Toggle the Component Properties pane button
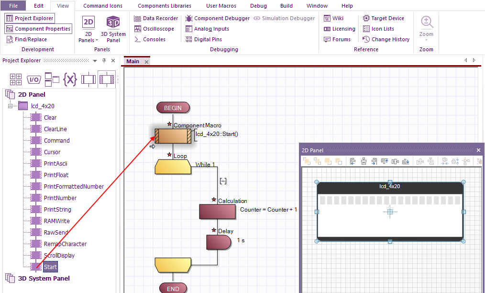The width and height of the screenshot is (485, 293). point(38,29)
